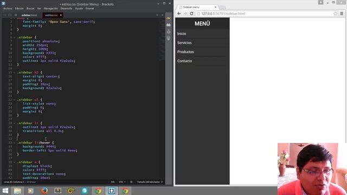Open the Buscar menu
Viewport: 347px width, 195px height.
(x=30, y=9)
